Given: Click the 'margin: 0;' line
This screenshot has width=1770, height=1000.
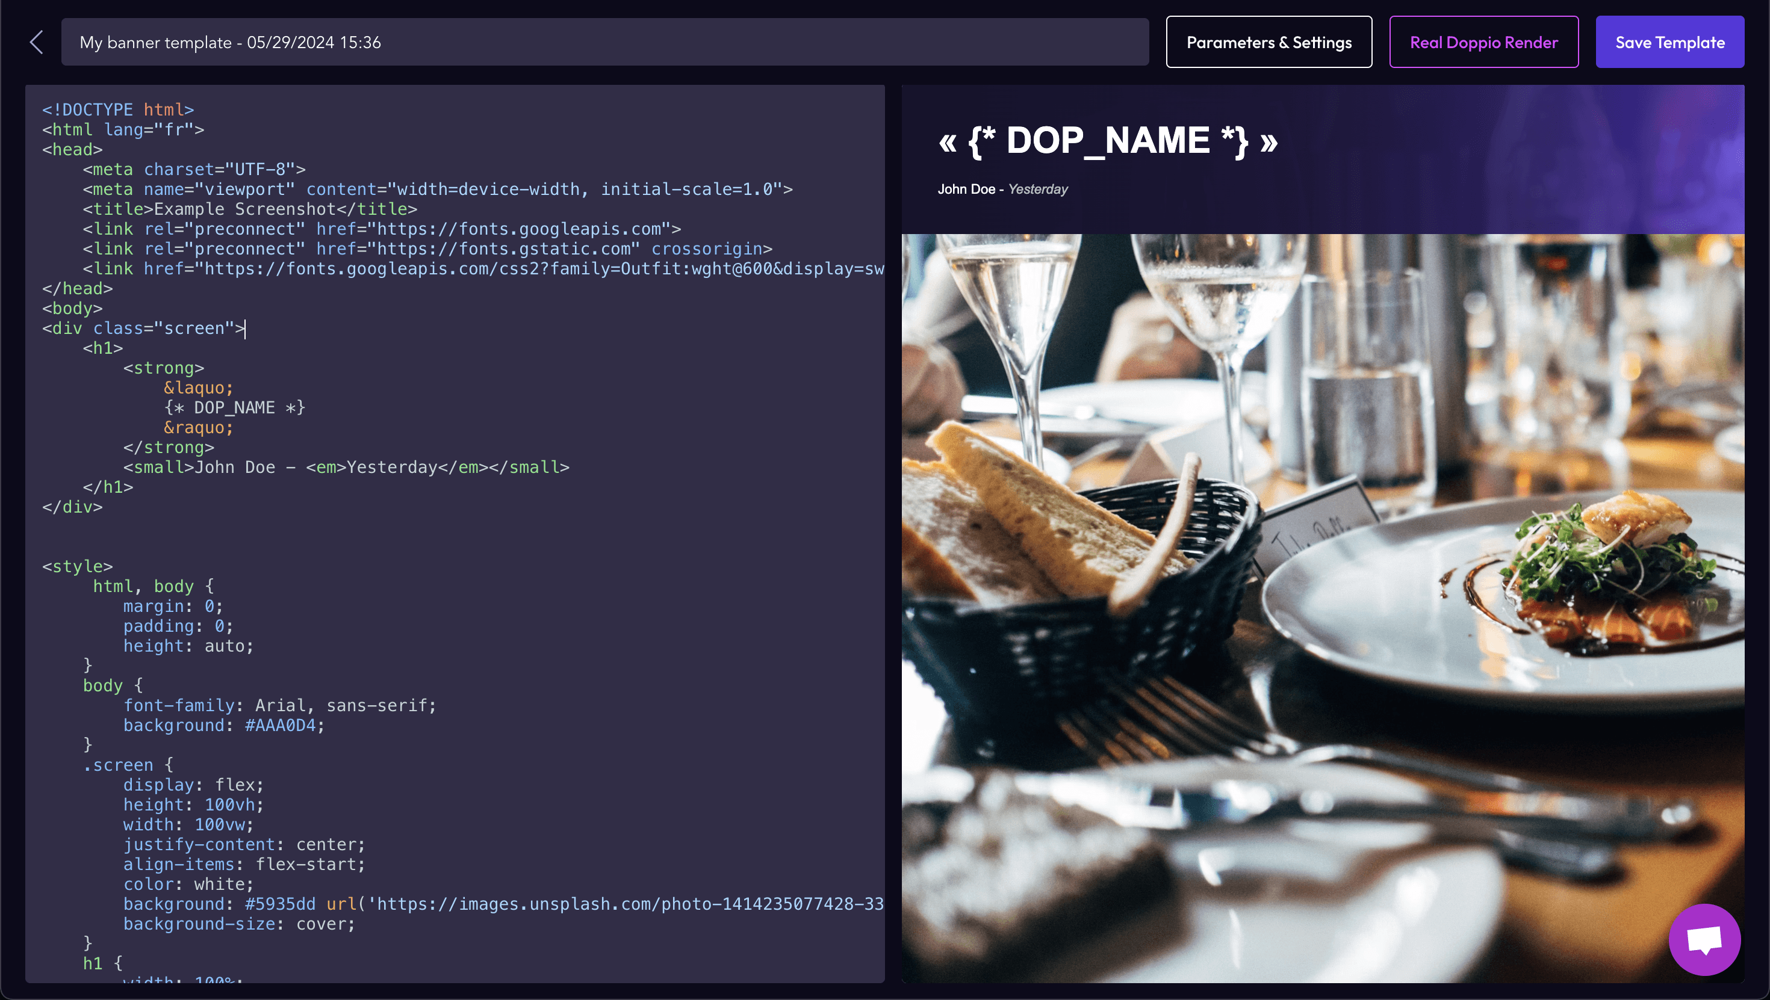Looking at the screenshot, I should click(173, 607).
